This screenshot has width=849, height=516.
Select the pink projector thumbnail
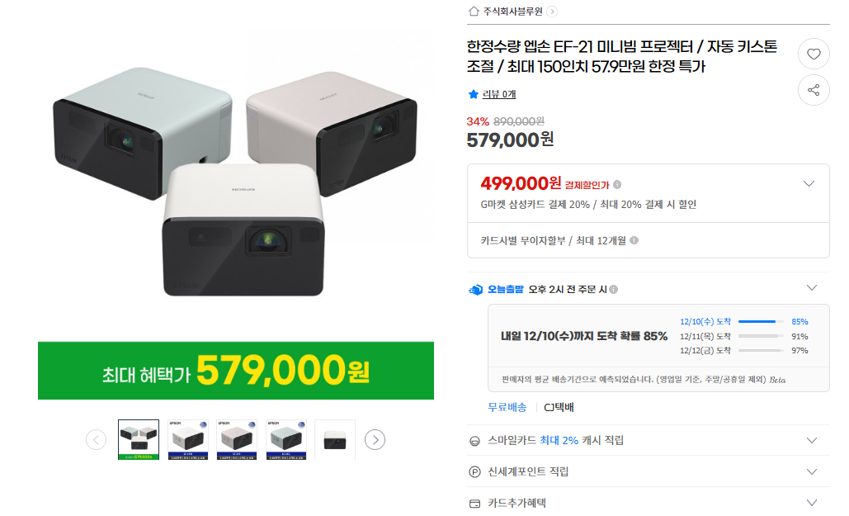point(237,439)
